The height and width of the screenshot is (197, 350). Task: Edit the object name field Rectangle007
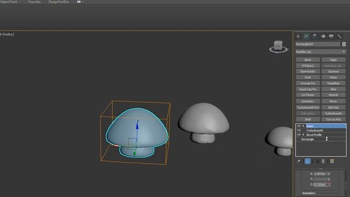pyautogui.click(x=318, y=44)
